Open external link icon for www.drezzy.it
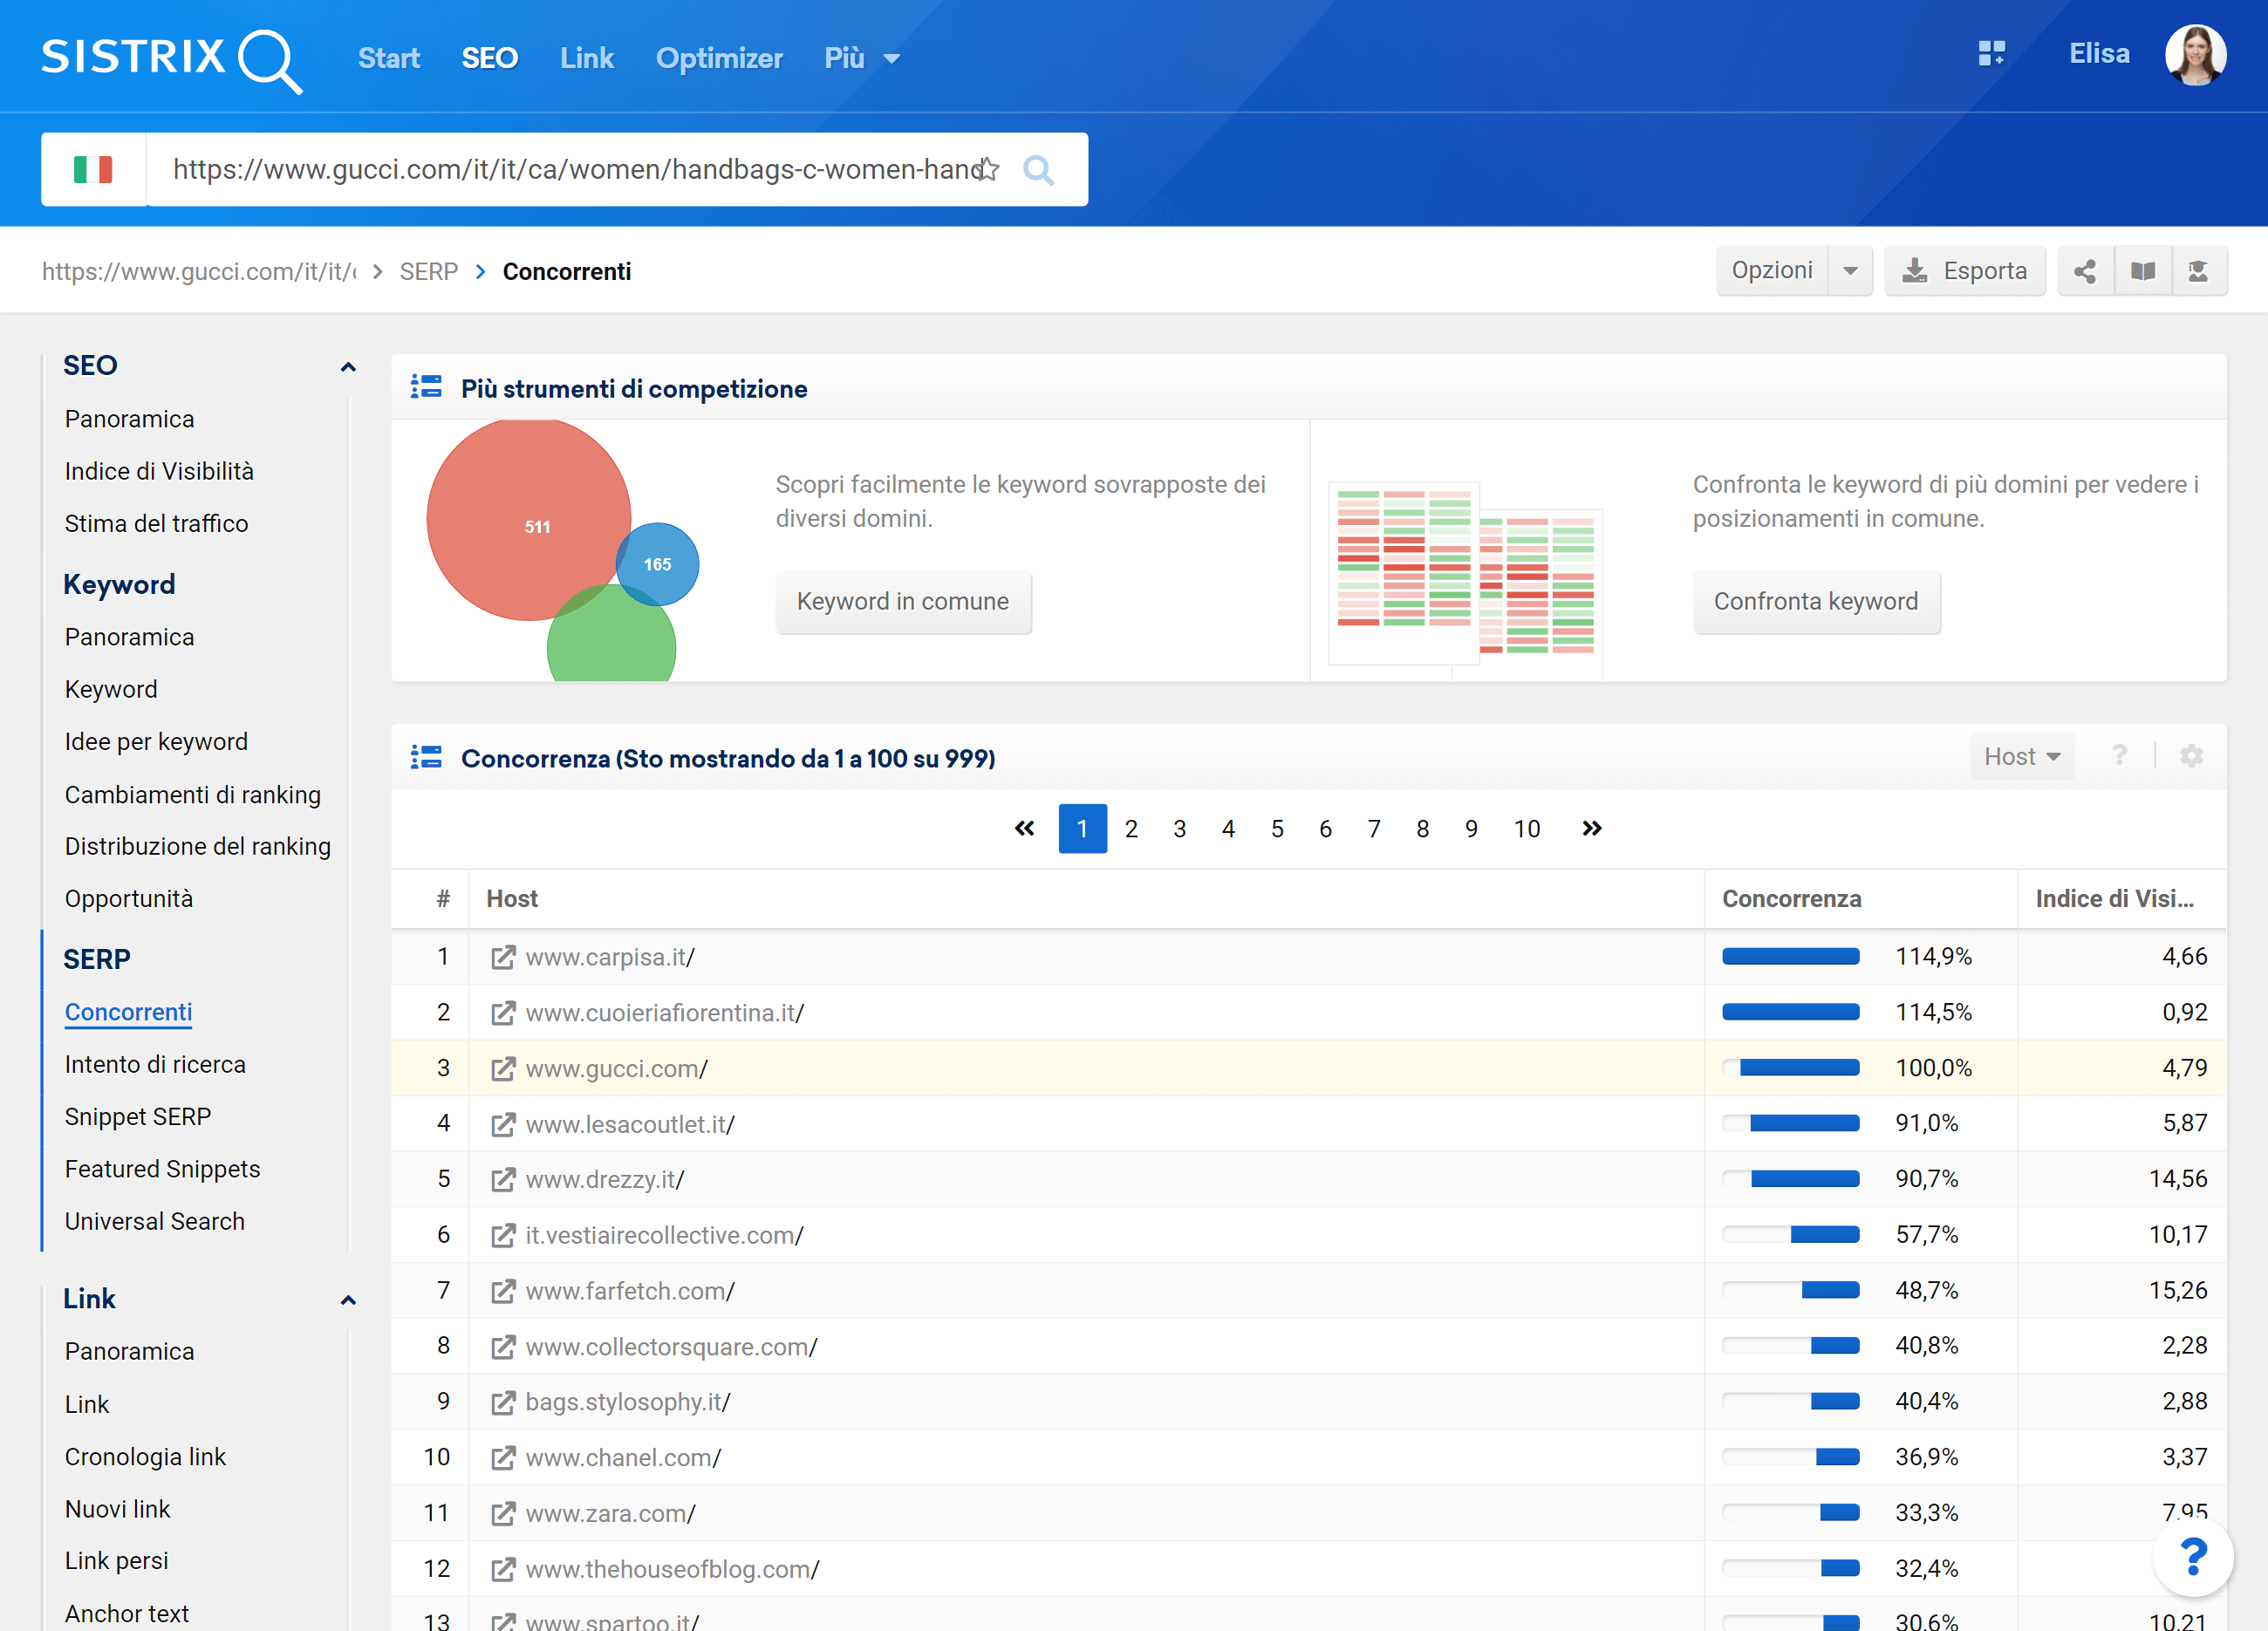This screenshot has height=1631, width=2268. 503,1180
